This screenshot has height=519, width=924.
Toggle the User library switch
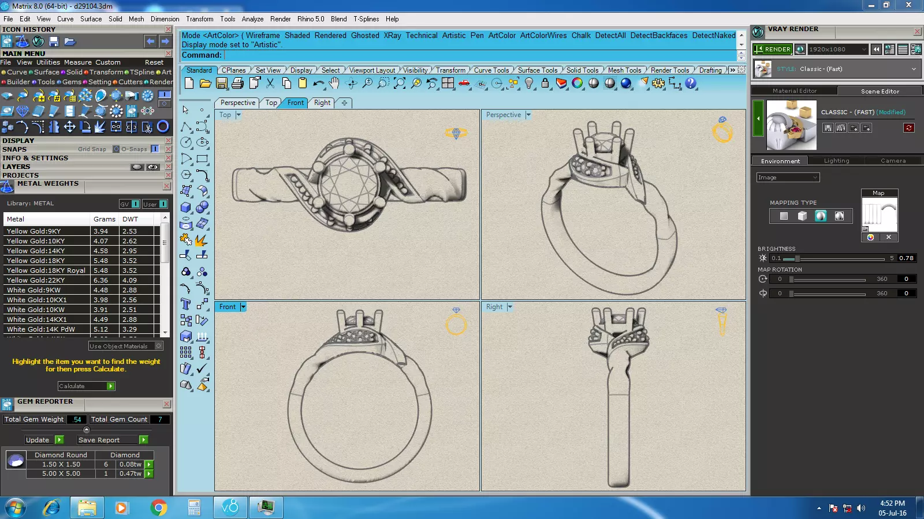[163, 204]
